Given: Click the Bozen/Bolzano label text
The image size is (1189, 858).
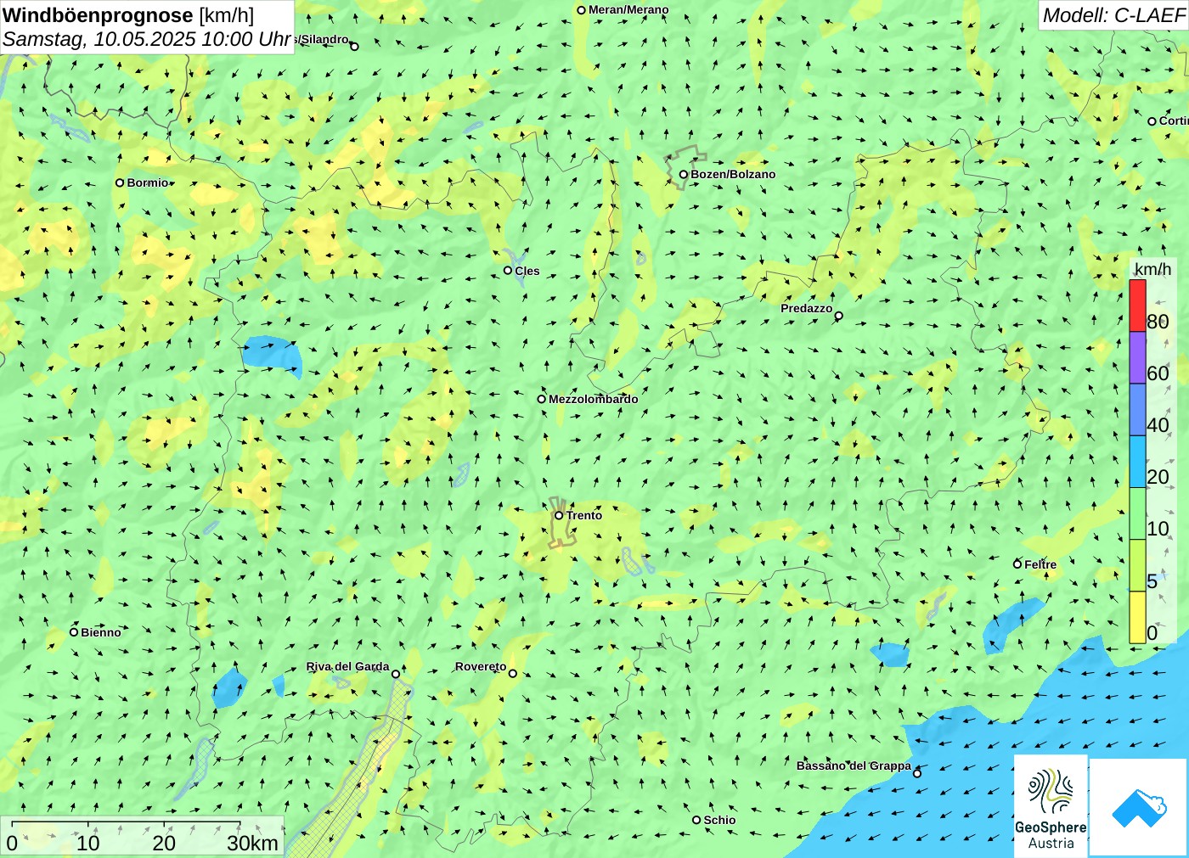Looking at the screenshot, I should [733, 174].
